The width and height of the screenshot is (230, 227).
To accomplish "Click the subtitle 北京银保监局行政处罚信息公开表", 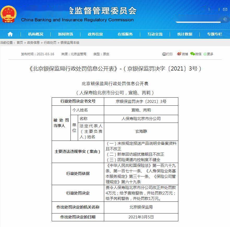I will pyautogui.click(x=115, y=84).
